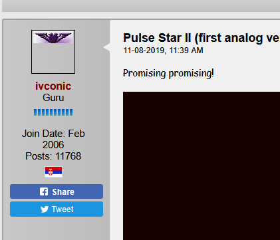This screenshot has width=280, height=240.
Task: Click the post pointer arrow beside title
Action: tap(106, 47)
